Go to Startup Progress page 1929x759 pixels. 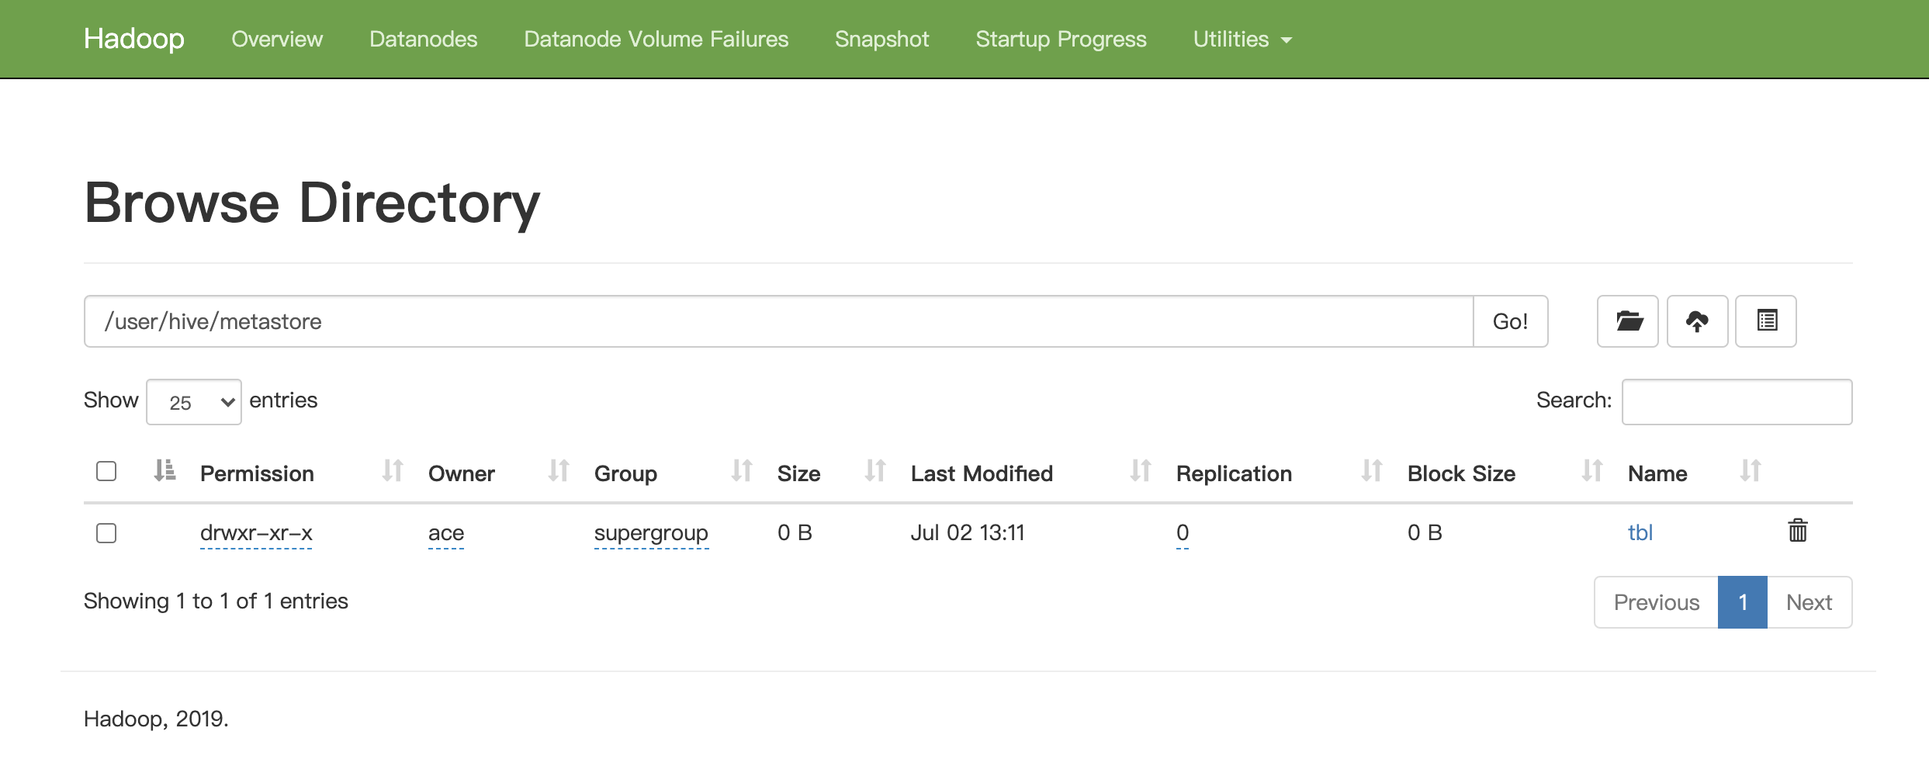point(1061,40)
